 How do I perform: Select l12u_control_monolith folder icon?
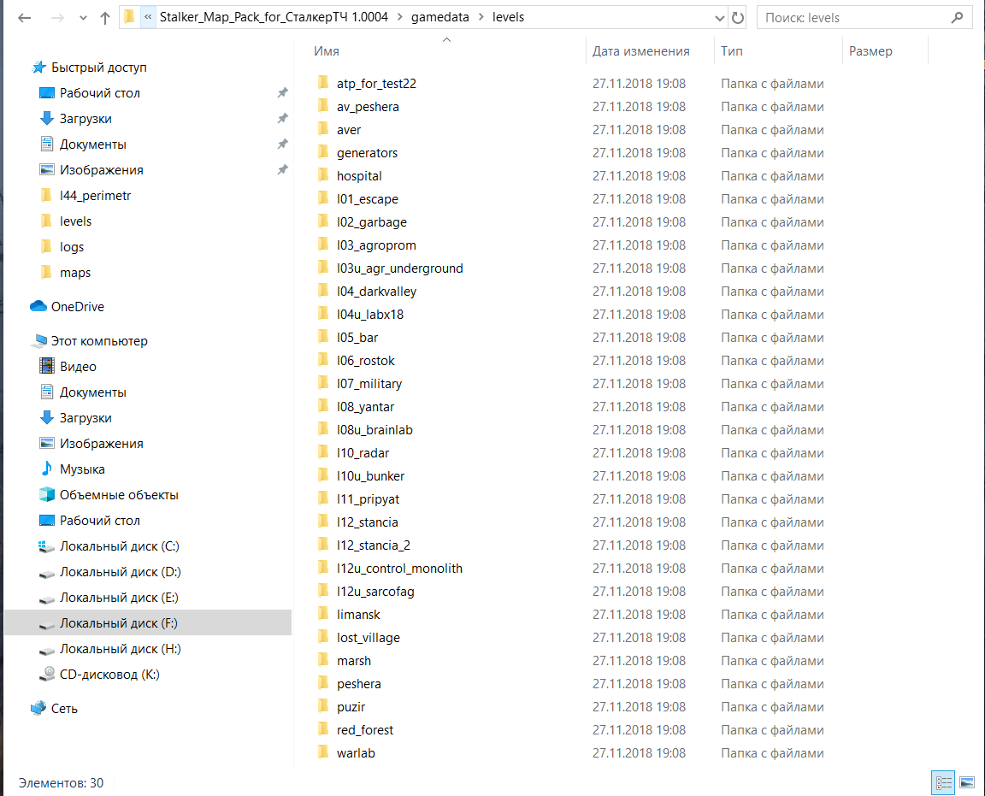[323, 568]
